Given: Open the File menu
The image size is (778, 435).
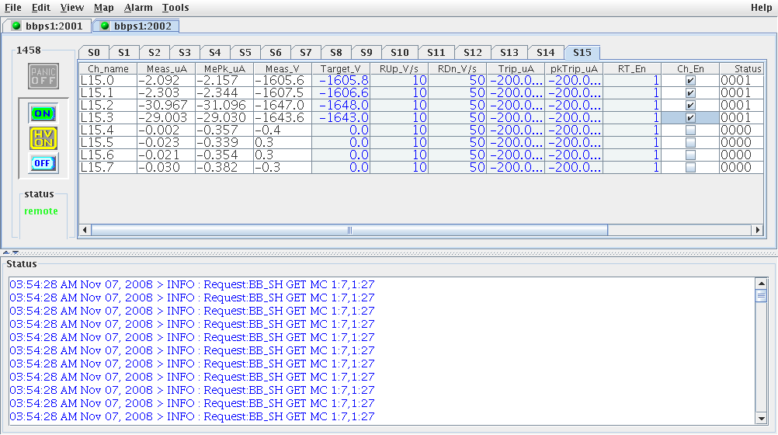Looking at the screenshot, I should tap(13, 8).
